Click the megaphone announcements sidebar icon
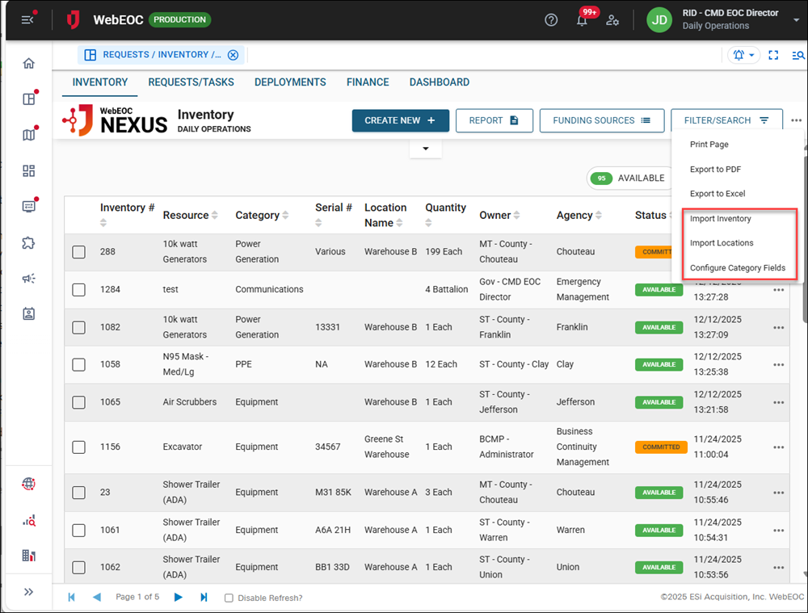This screenshot has width=808, height=613. click(x=29, y=278)
